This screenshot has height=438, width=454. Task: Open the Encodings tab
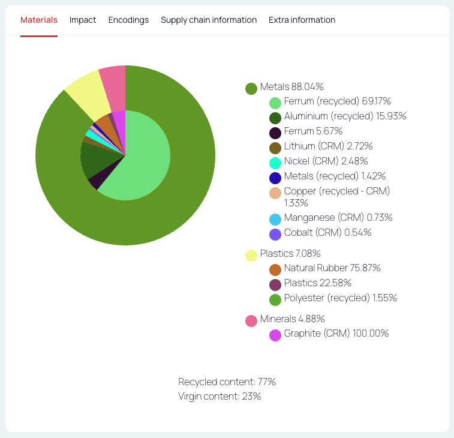click(x=128, y=20)
